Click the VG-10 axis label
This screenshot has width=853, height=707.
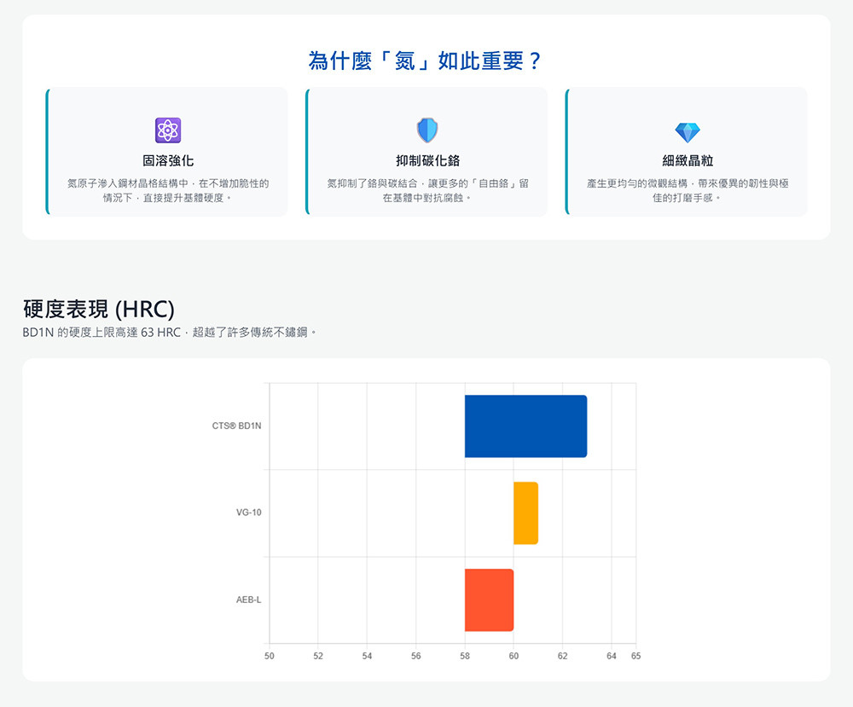pyautogui.click(x=248, y=513)
